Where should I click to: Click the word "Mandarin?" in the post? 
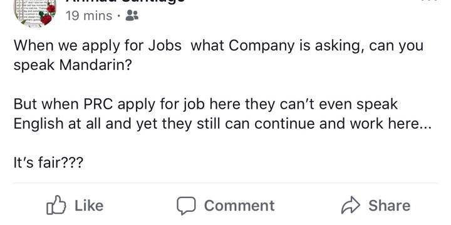coord(95,65)
